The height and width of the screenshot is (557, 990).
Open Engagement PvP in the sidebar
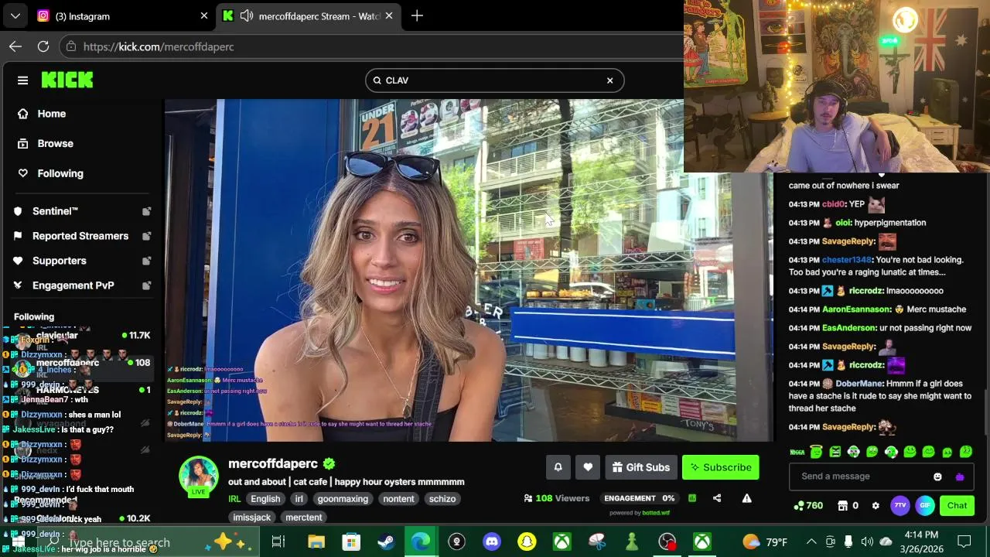(x=73, y=285)
